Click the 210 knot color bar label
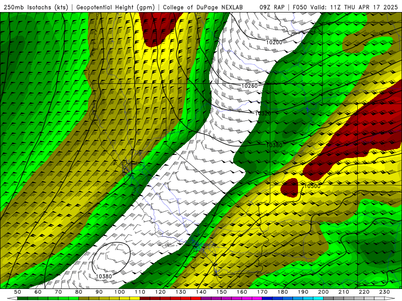 pyautogui.click(x=344, y=292)
